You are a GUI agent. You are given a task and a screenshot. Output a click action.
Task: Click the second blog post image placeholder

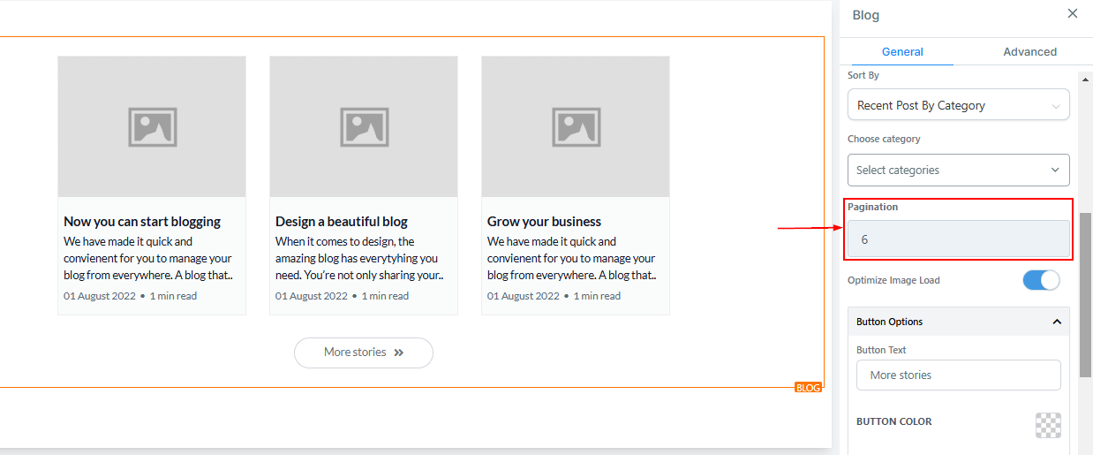[364, 126]
